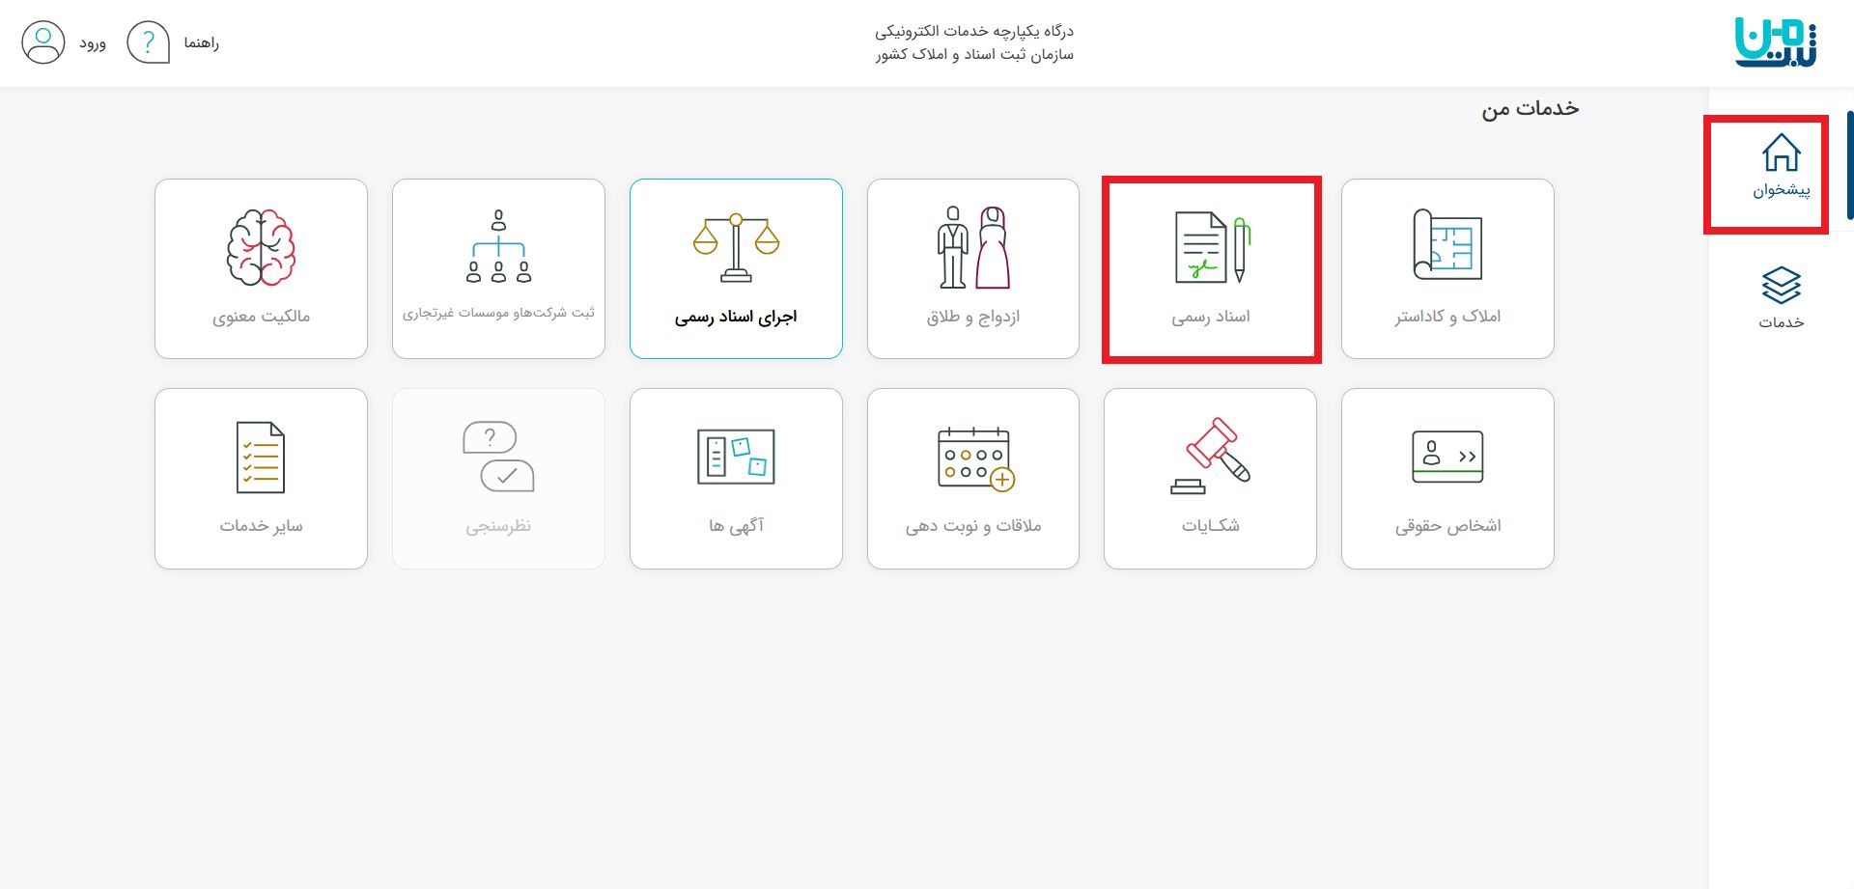
Task: Click the ثبت من logo
Action: (1776, 42)
